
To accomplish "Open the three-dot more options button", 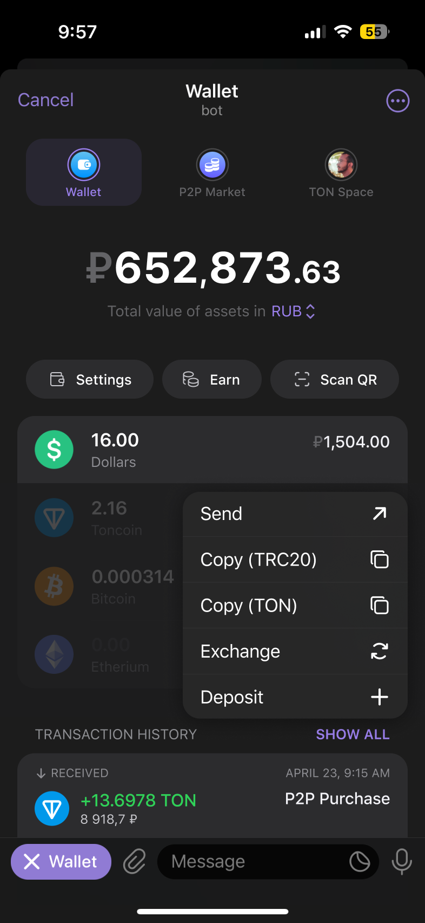I will pos(397,101).
